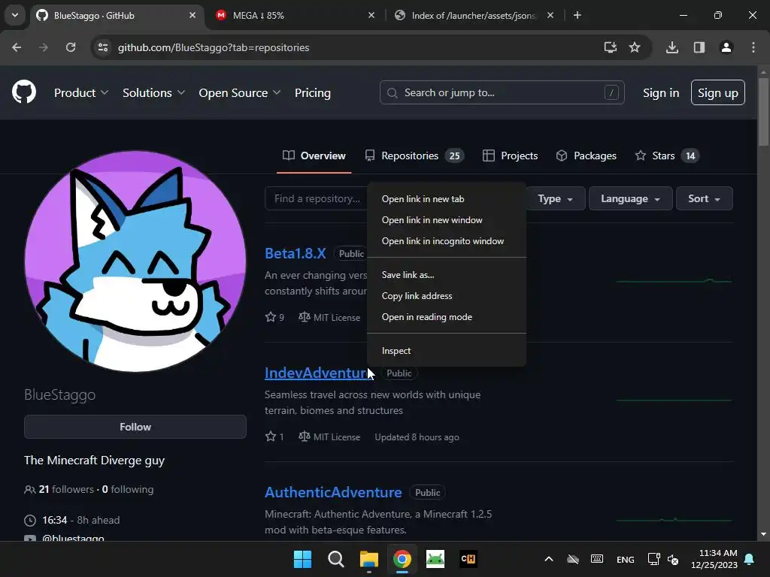Choose Open link in new window
The height and width of the screenshot is (577, 770).
[x=447, y=220]
